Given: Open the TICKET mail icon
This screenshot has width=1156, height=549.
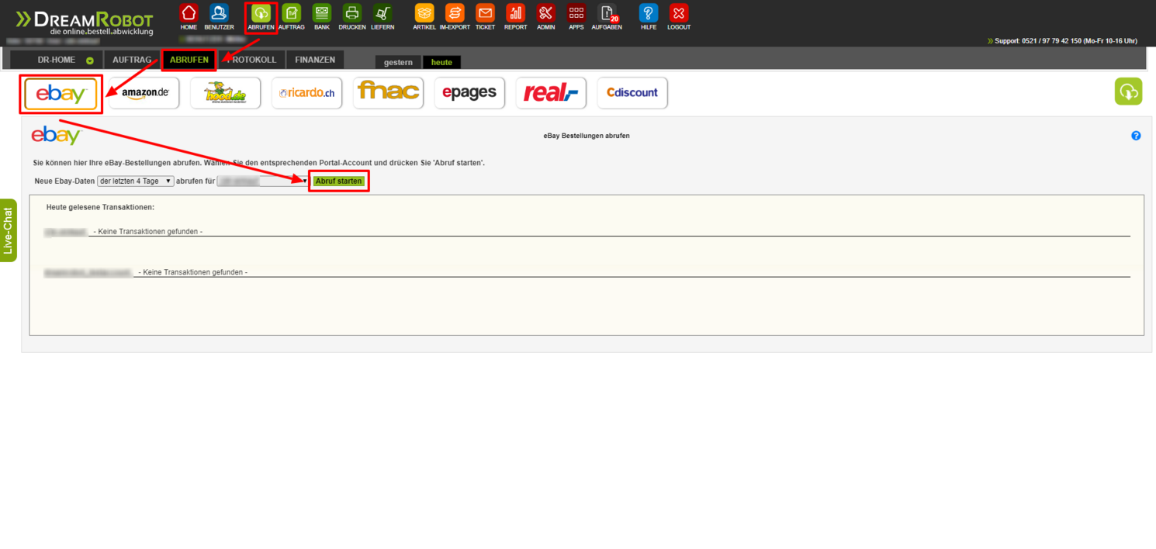Looking at the screenshot, I should pos(485,12).
